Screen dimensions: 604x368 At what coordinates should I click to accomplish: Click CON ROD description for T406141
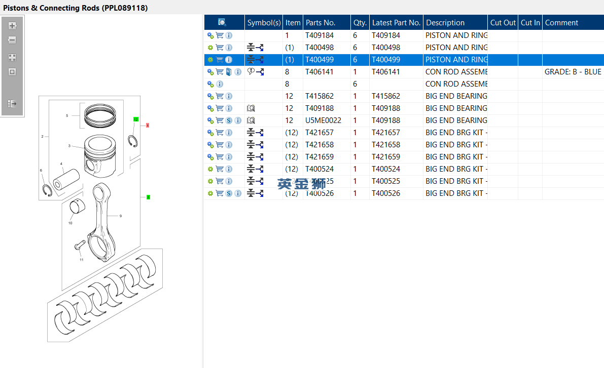click(x=456, y=72)
